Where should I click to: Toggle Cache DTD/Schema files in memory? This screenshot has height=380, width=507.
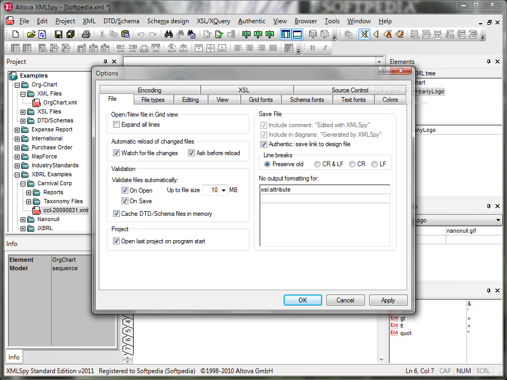116,214
